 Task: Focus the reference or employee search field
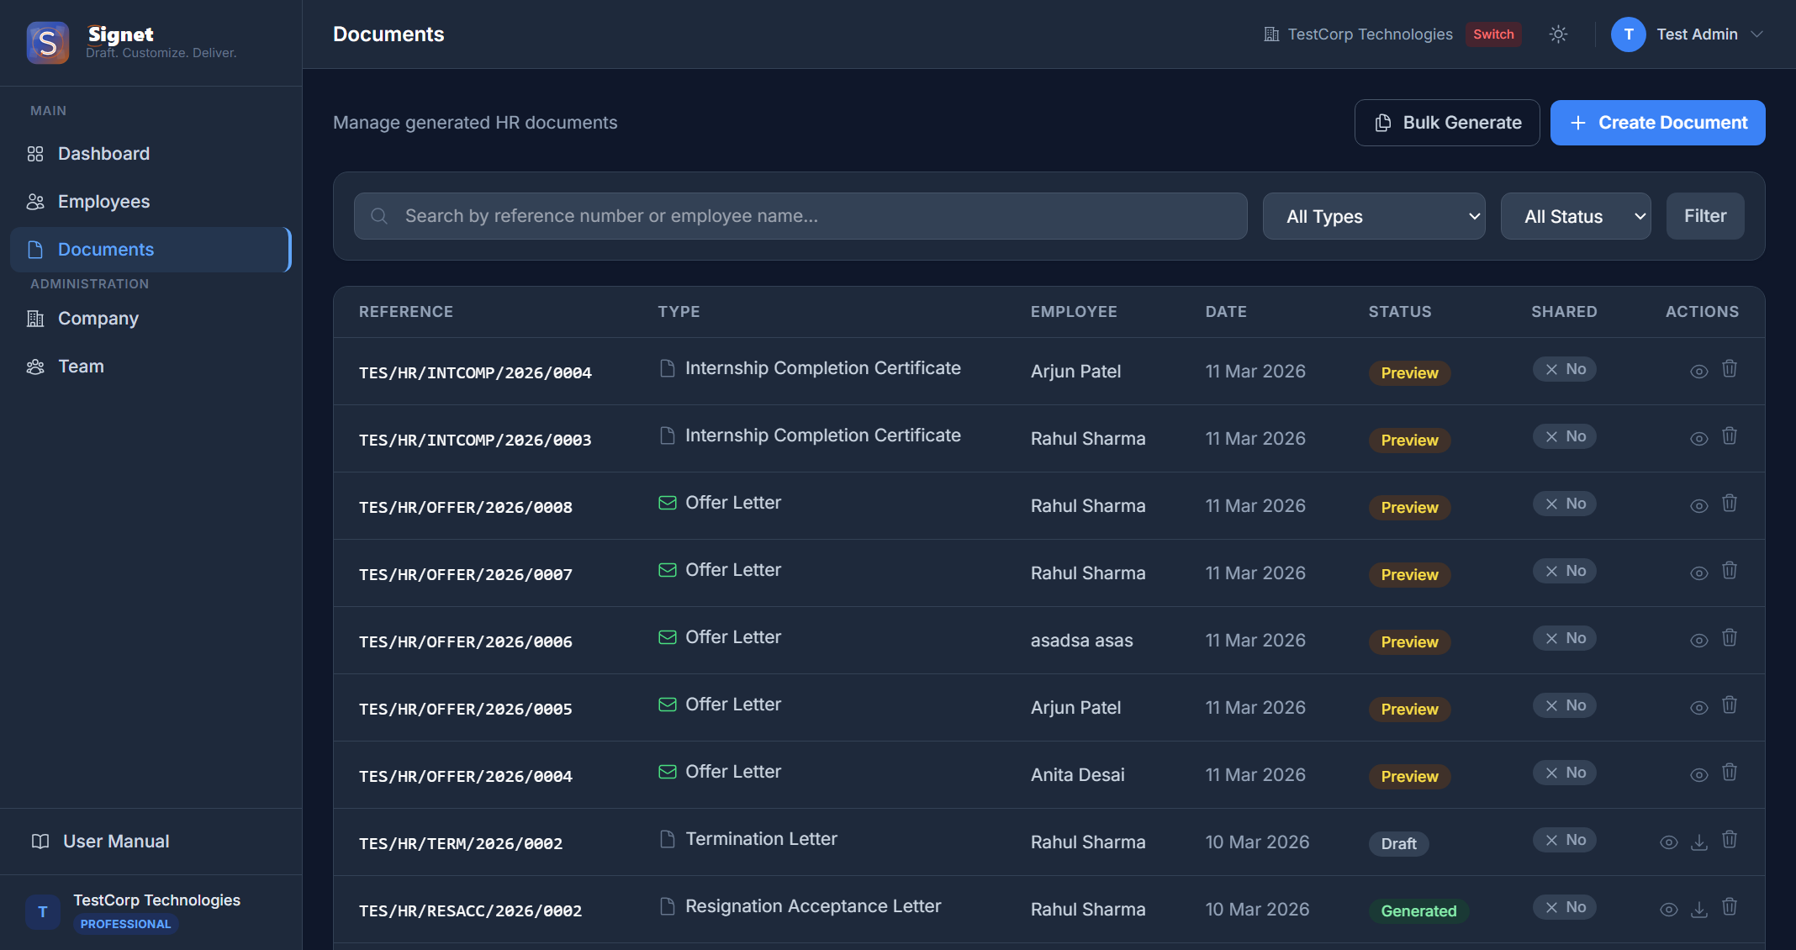pyautogui.click(x=800, y=216)
